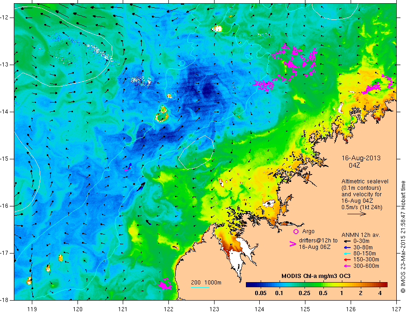Click the MODIS chlorophyll color bar

(x=316, y=285)
